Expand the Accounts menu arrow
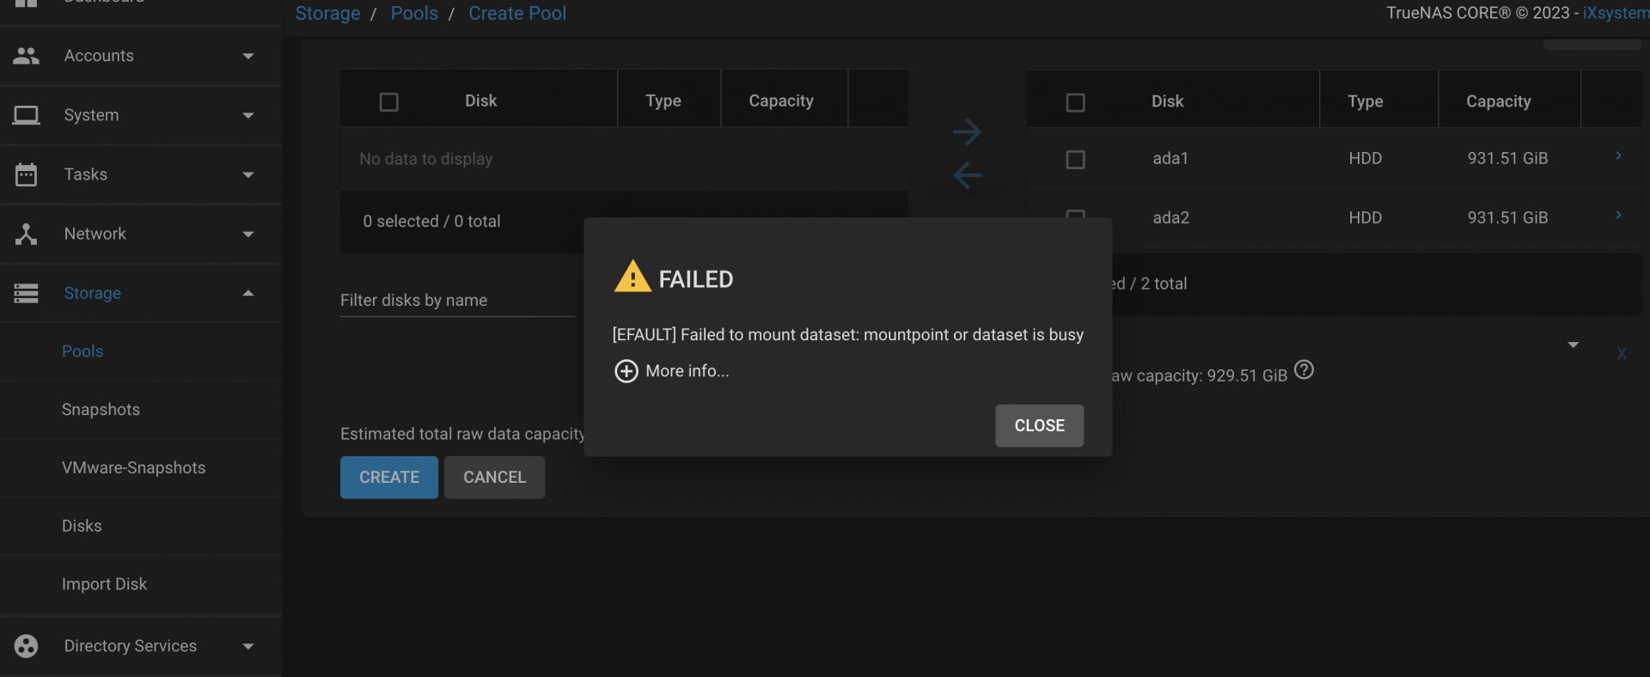 pyautogui.click(x=248, y=57)
